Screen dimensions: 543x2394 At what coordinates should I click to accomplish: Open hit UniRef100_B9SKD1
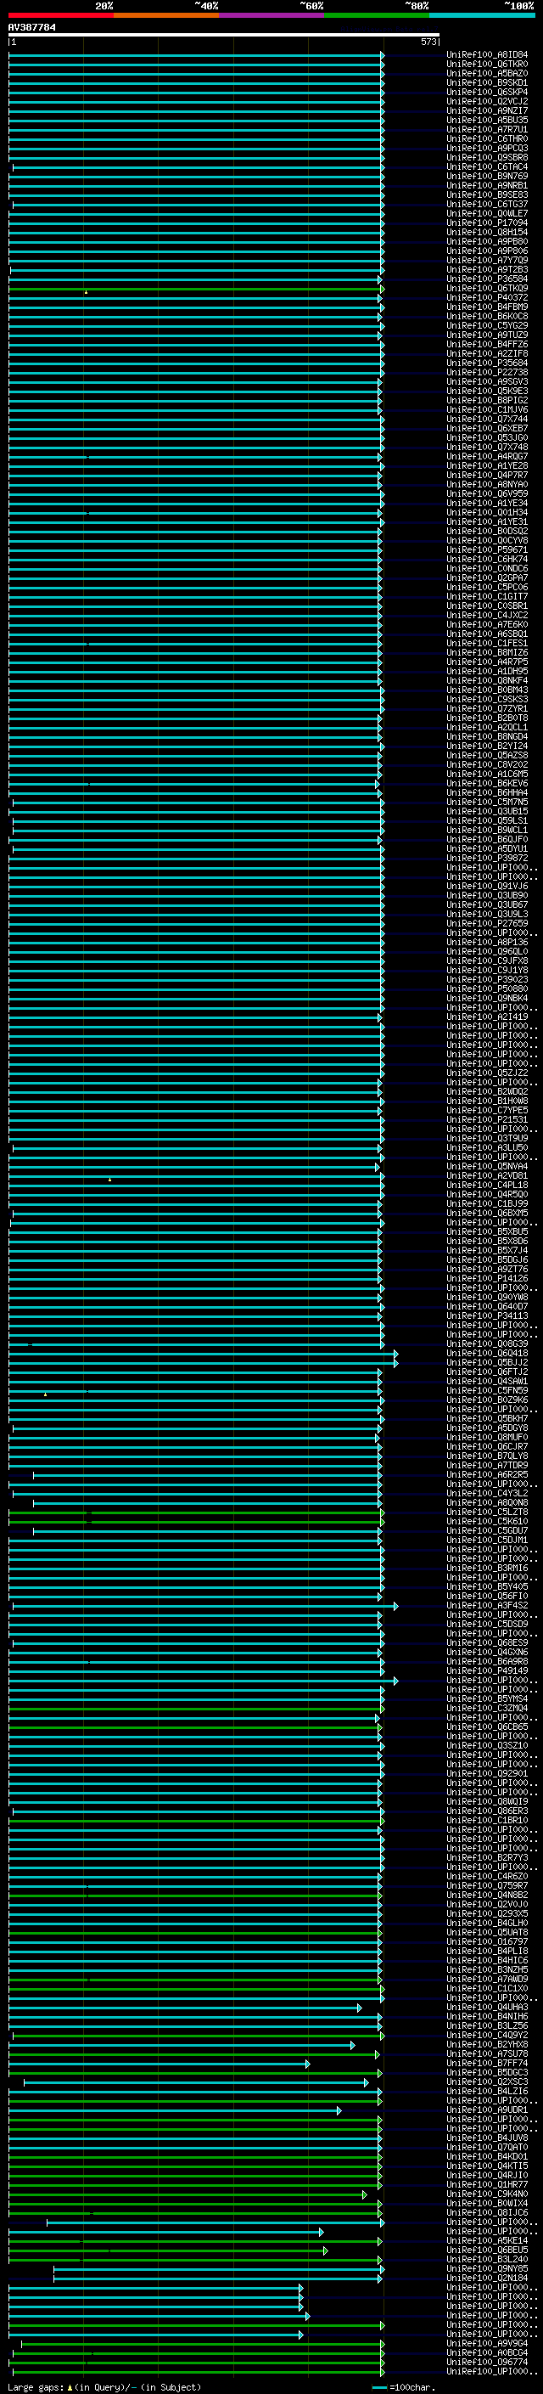coord(487,82)
